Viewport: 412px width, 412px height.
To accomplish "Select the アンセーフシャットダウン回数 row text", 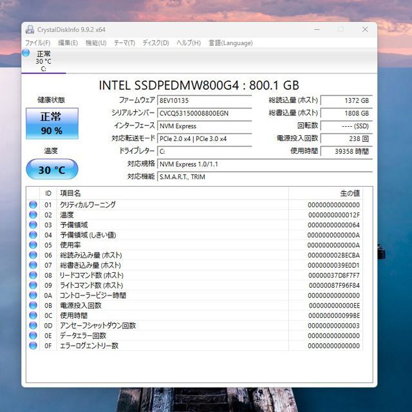I will point(98,326).
